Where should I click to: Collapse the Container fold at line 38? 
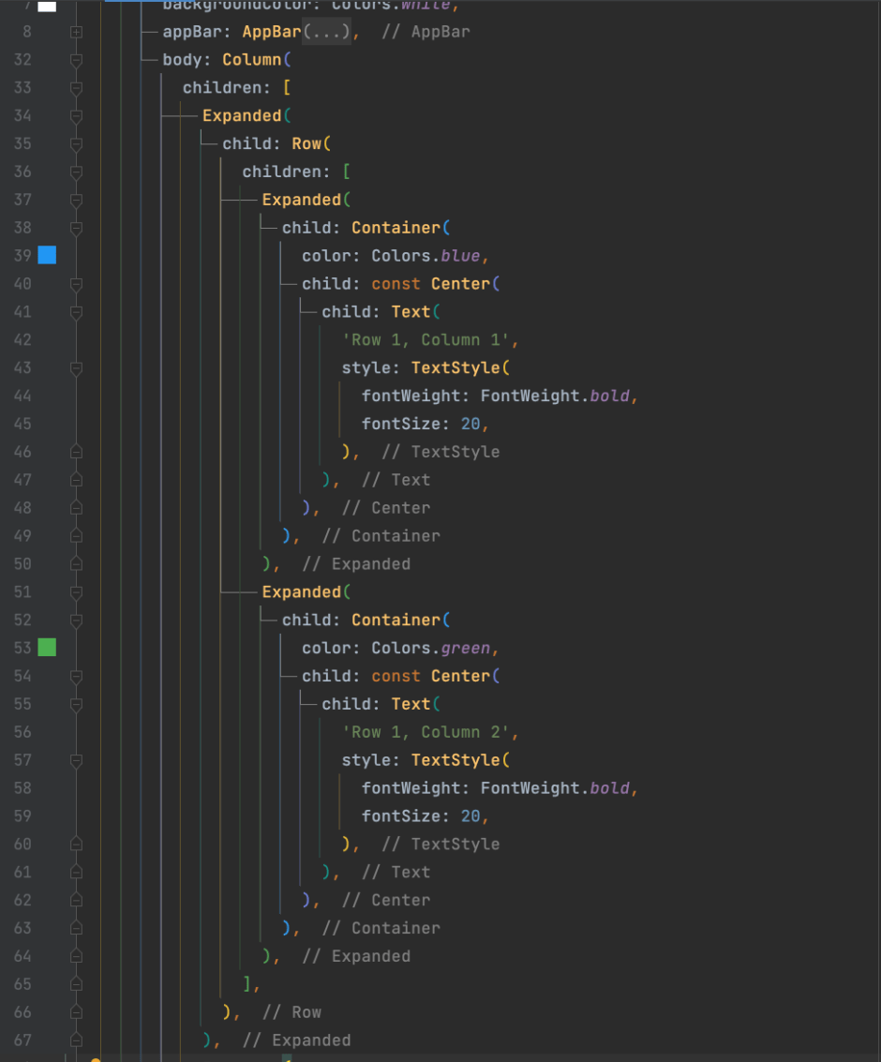tap(76, 227)
